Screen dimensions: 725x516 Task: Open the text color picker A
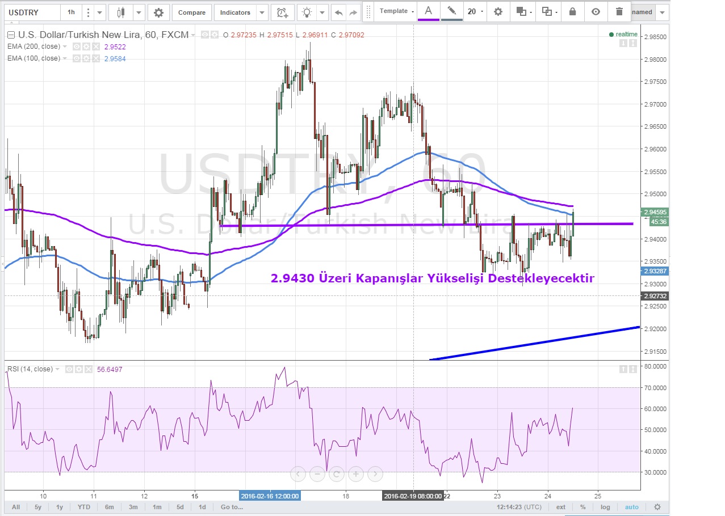point(429,11)
